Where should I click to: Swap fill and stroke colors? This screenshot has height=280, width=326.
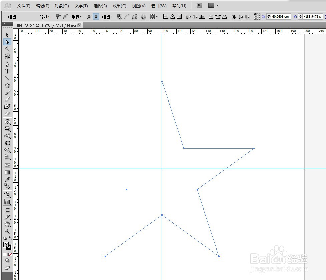point(10,238)
